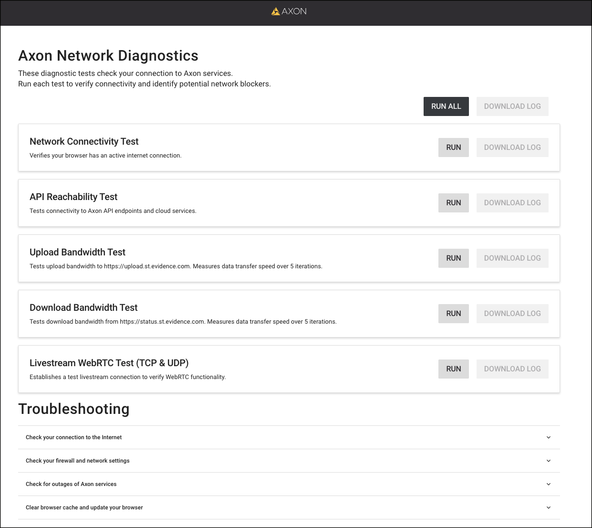Download log for Network Connectivity Test
The image size is (592, 528).
(512, 148)
